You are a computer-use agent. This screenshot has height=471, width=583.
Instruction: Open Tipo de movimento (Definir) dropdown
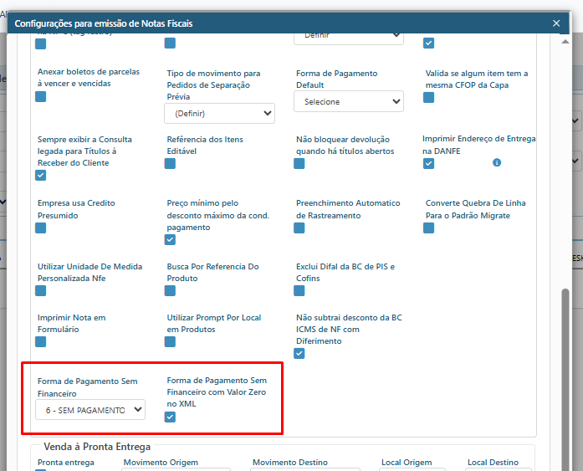221,113
